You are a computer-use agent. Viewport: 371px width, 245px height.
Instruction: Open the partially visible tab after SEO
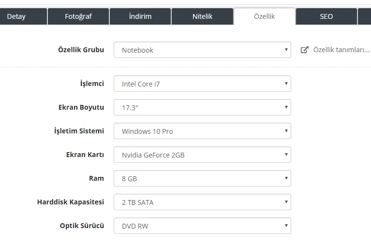click(x=365, y=16)
